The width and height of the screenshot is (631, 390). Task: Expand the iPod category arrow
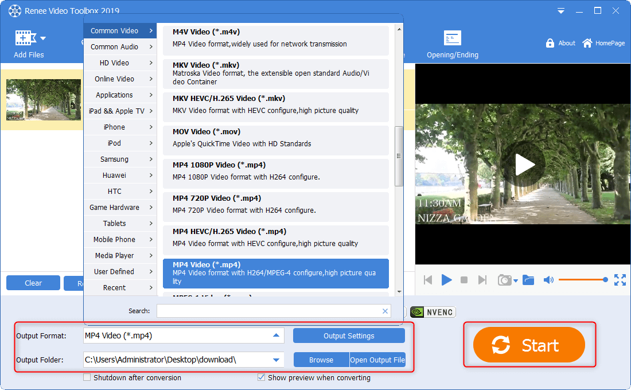coord(151,143)
